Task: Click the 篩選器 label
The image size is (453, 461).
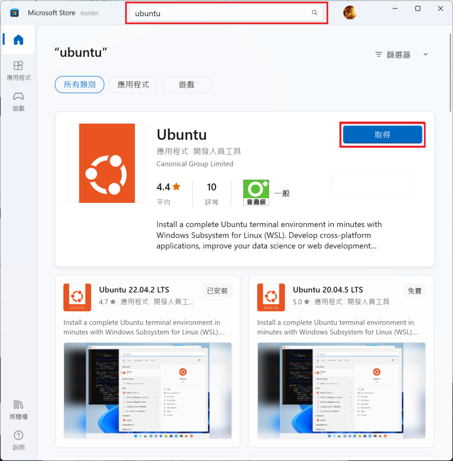Action: tap(399, 54)
